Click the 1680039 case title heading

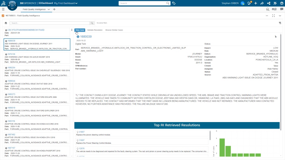86,37
